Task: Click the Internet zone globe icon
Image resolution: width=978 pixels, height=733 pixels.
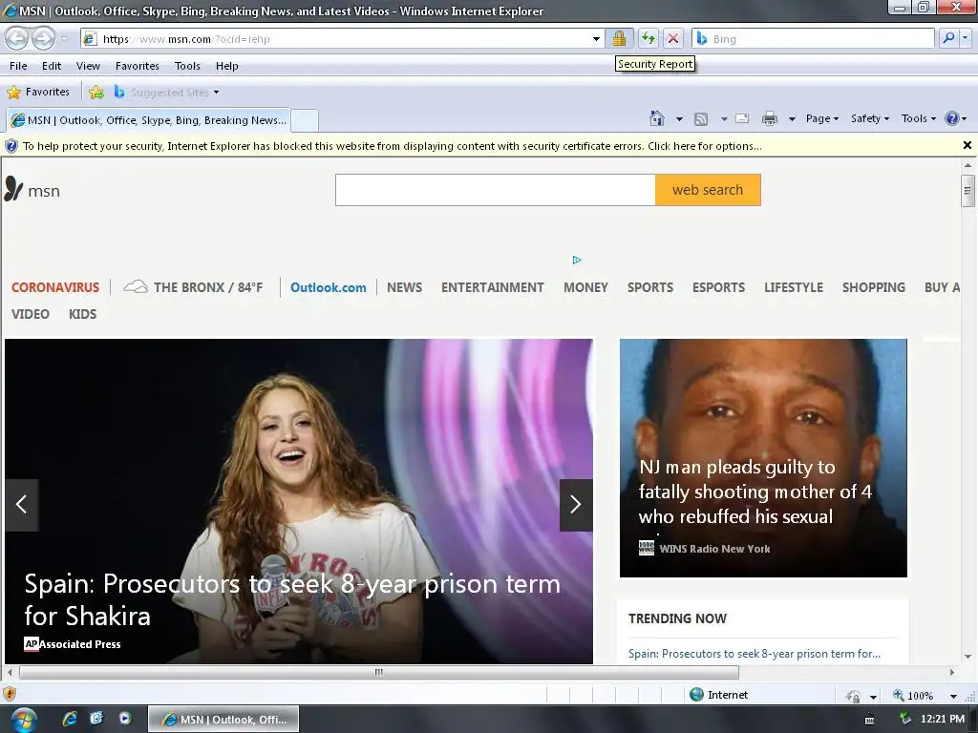Action: (x=696, y=695)
